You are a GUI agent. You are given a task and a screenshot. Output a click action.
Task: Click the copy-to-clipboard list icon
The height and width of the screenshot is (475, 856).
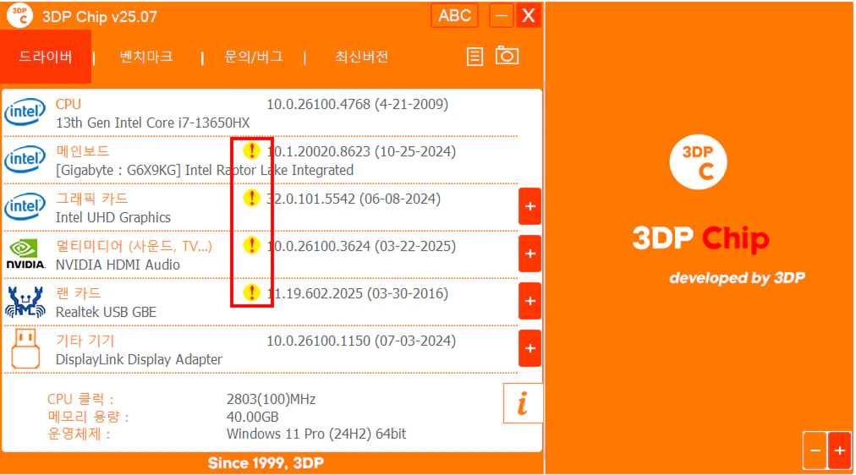coord(475,57)
